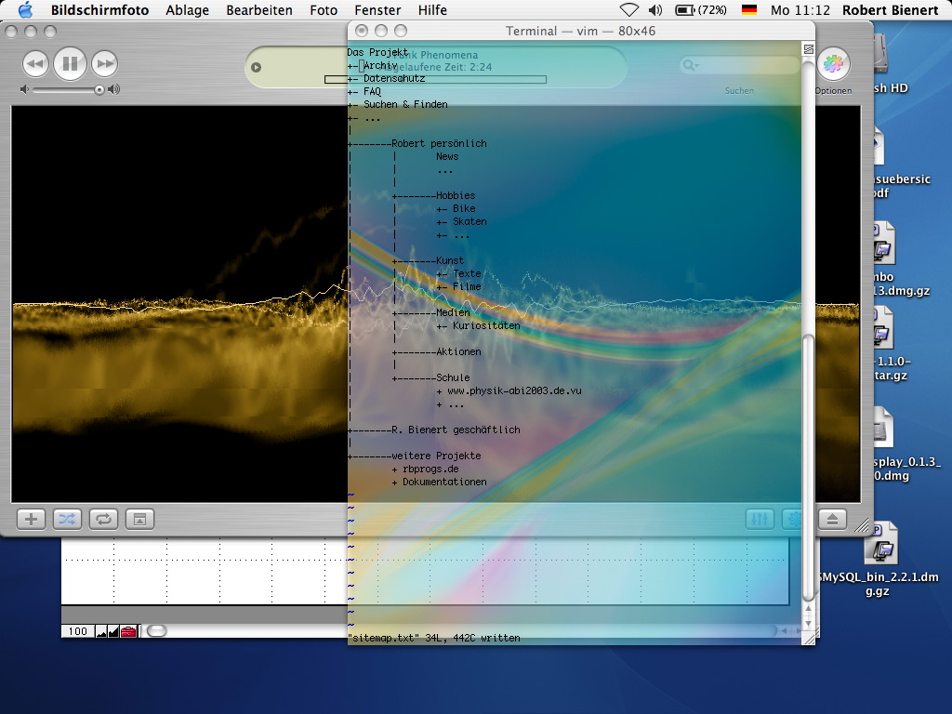Skip to previous track in iTunes
Viewport: 952px width, 714px height.
point(36,64)
